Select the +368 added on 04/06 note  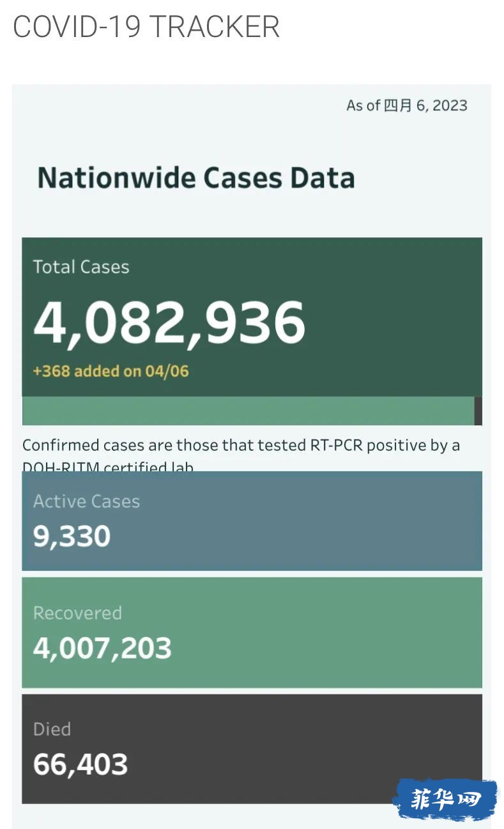click(111, 371)
